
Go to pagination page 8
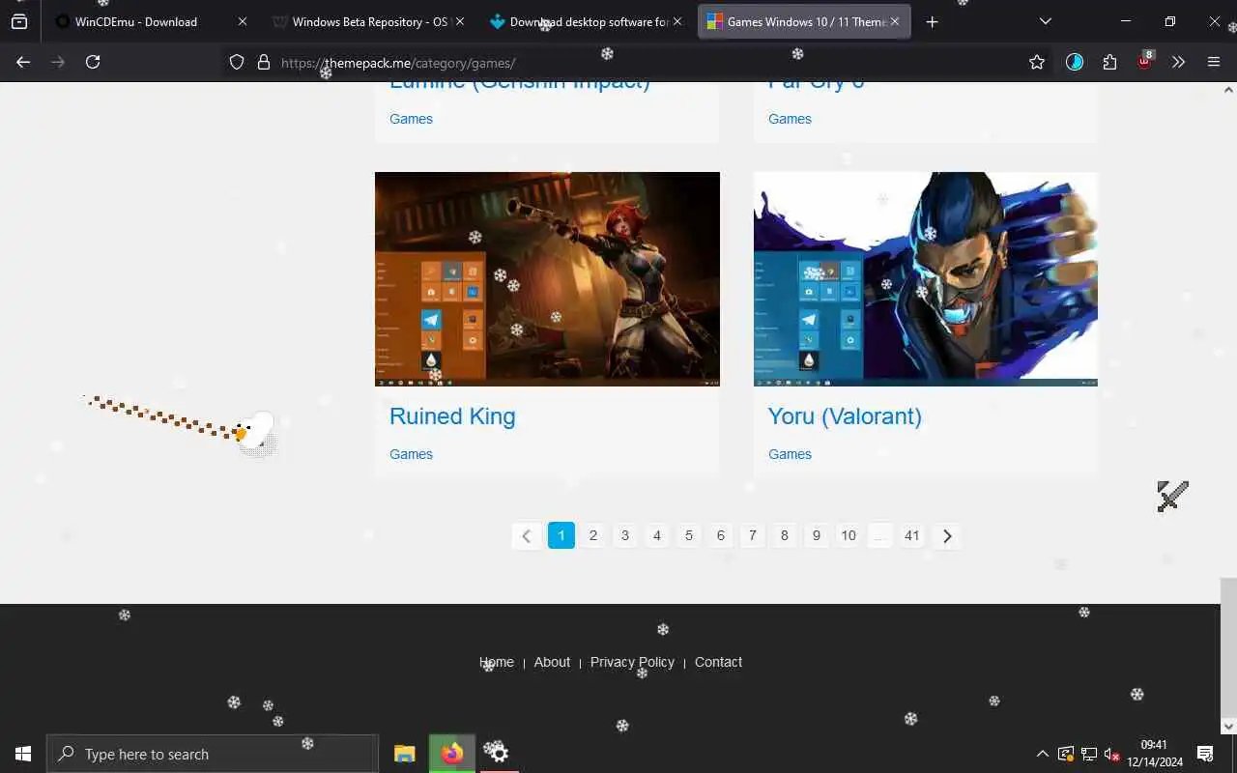click(x=785, y=535)
